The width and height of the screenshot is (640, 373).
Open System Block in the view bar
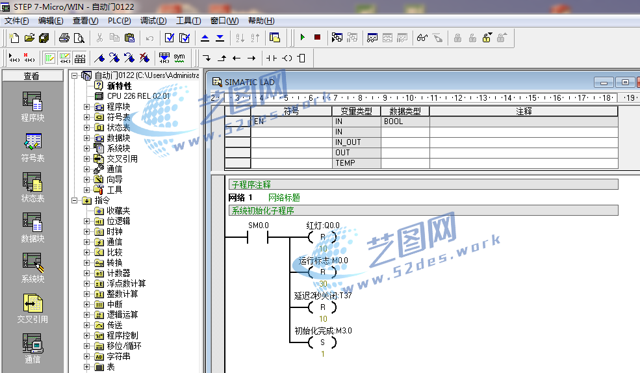tap(32, 268)
